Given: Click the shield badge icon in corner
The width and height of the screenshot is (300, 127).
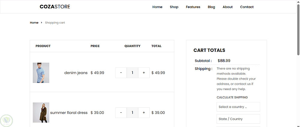Looking at the screenshot, I should pyautogui.click(x=6, y=120).
